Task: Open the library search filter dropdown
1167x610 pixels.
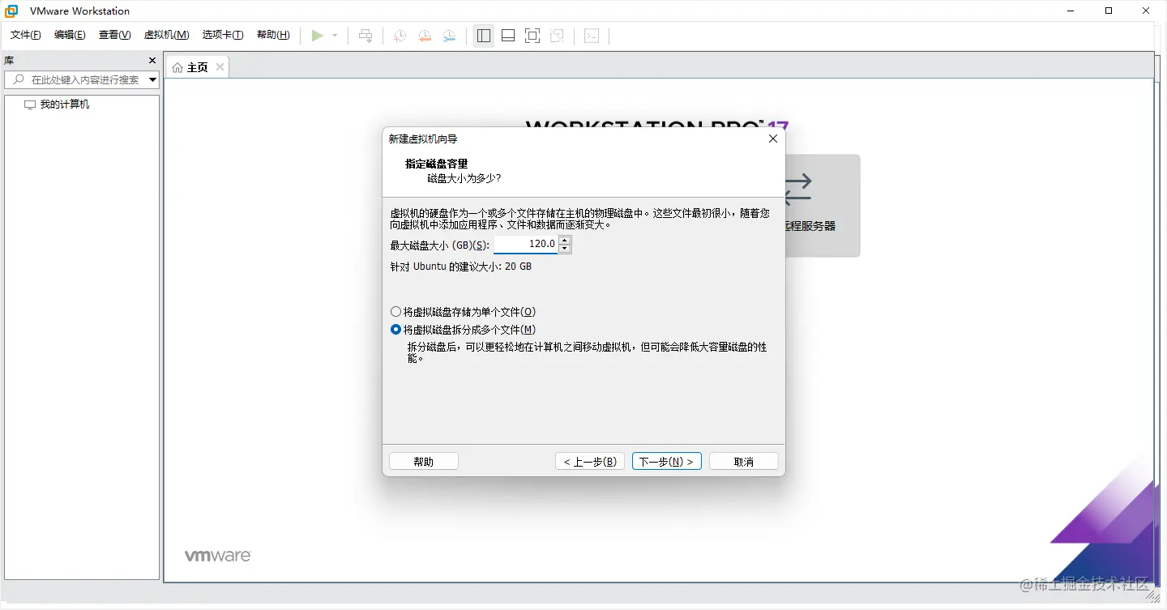Action: pos(151,79)
